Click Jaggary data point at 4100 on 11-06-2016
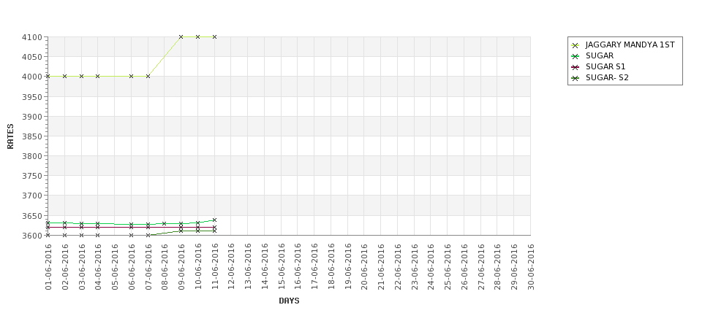Screen dimensions: 713x313 click(214, 36)
